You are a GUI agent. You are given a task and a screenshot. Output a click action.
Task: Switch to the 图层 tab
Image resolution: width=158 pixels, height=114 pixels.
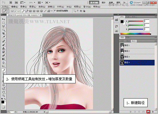click(122, 41)
